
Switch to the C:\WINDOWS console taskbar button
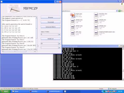pyautogui.click(x=54, y=91)
